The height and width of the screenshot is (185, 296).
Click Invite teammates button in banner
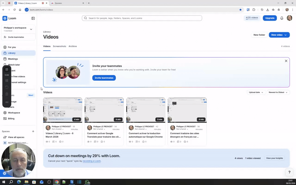(104, 78)
